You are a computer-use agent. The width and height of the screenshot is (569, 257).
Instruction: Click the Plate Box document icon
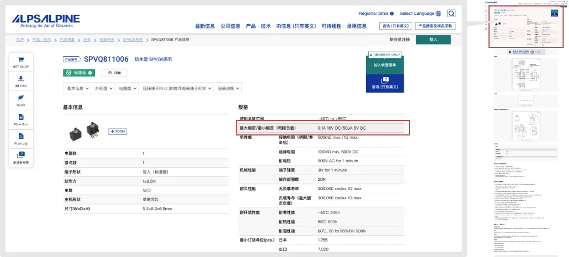click(x=20, y=118)
